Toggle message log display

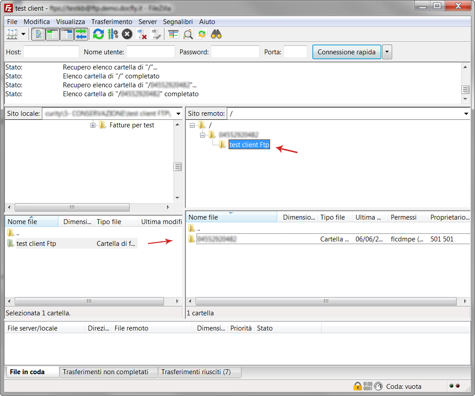click(x=38, y=34)
